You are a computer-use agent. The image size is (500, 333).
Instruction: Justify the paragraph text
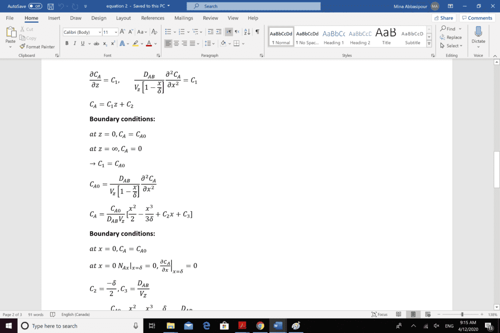(x=192, y=43)
